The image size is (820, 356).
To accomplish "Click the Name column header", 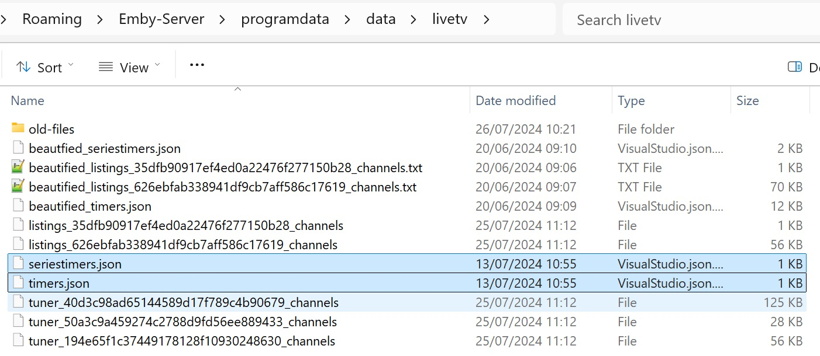I will (x=27, y=100).
